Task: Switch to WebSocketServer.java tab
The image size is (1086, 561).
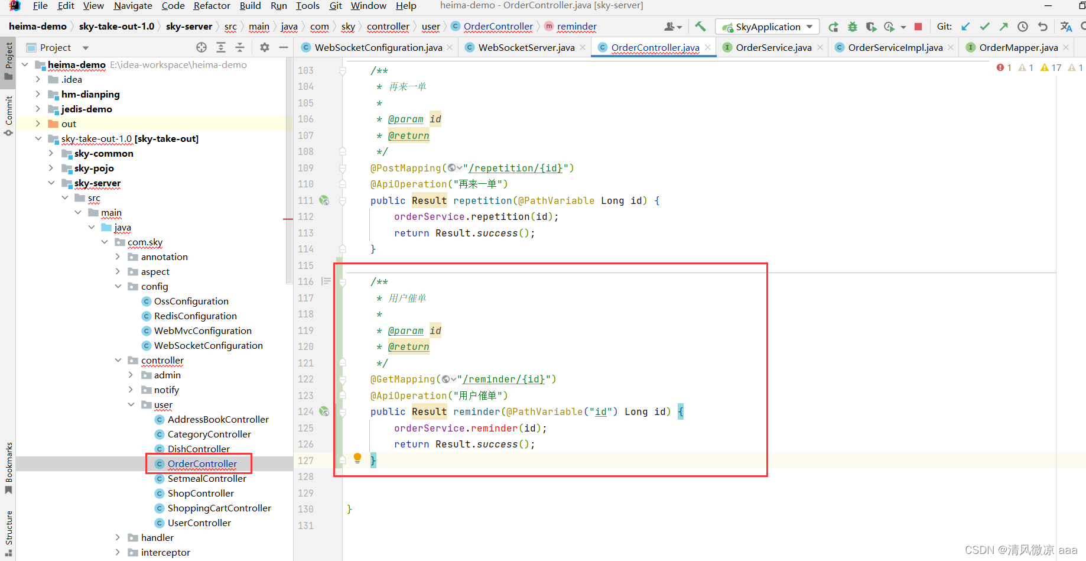Action: (526, 47)
